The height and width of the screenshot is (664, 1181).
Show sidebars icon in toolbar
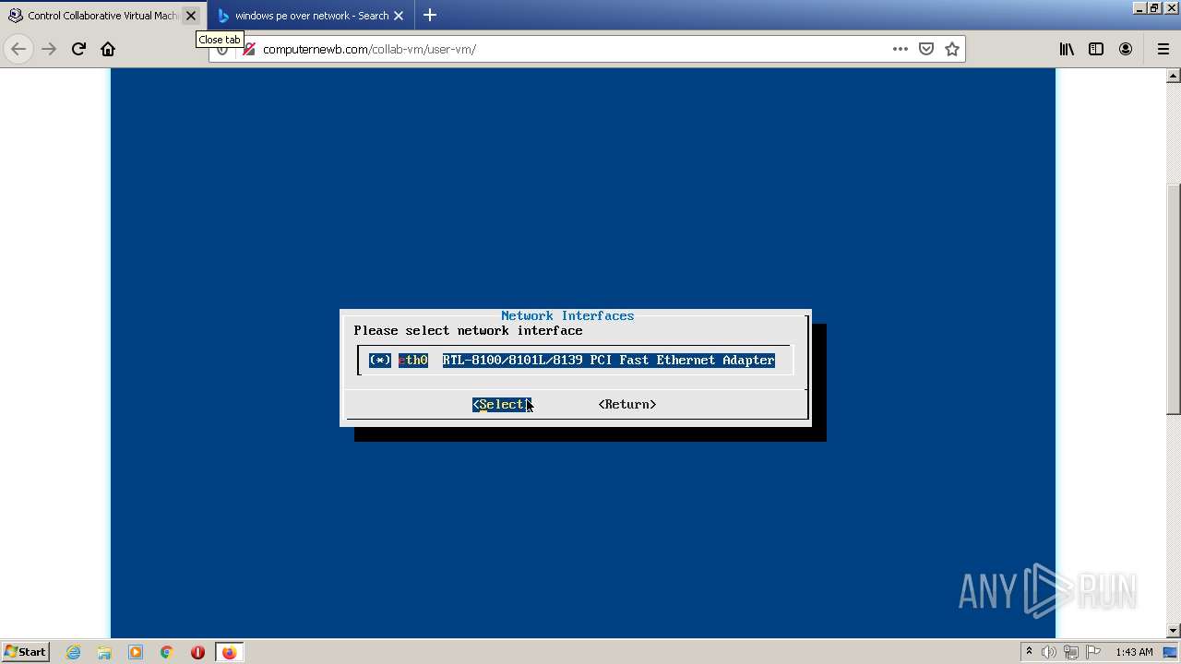1096,49
